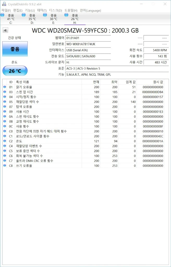Click the raw value 0000000004EC
The width and height of the screenshot is (171, 267).
152,136
